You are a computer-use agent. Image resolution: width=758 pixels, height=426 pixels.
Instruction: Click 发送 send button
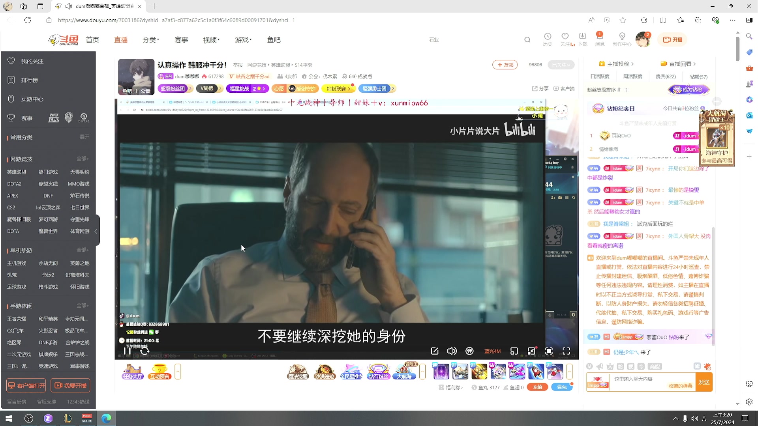point(704,382)
